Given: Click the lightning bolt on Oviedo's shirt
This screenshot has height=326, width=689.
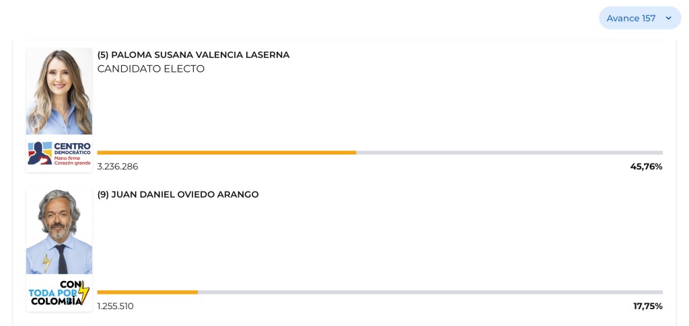Looking at the screenshot, I should pos(47,263).
